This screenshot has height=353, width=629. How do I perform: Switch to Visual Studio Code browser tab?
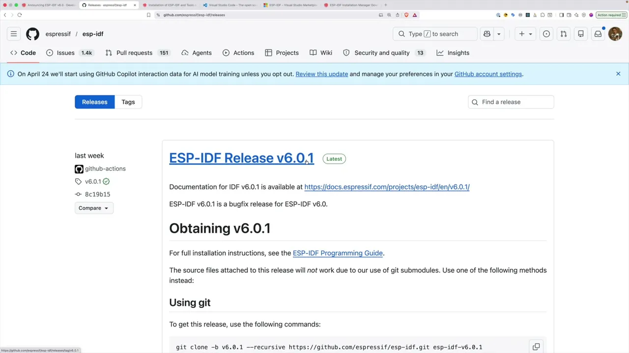[230, 5]
